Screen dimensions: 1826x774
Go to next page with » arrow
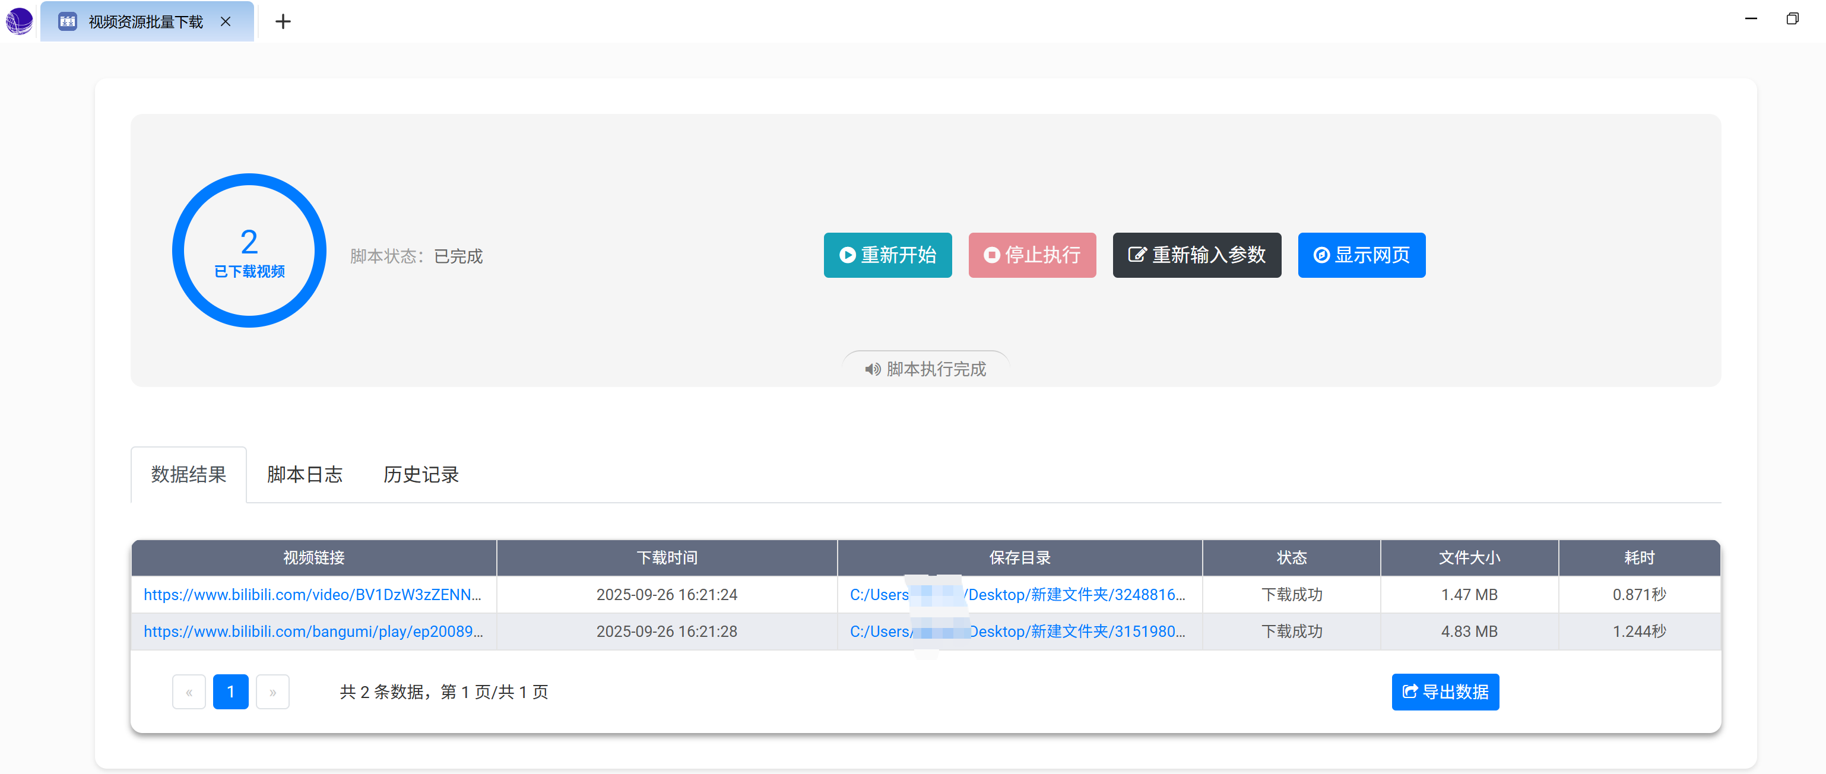(x=272, y=691)
